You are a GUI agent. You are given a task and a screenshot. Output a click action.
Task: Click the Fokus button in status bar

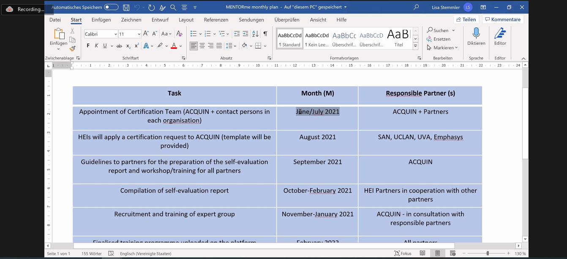click(x=403, y=254)
